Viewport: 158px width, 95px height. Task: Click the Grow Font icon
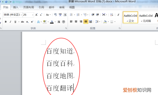coord(36,15)
